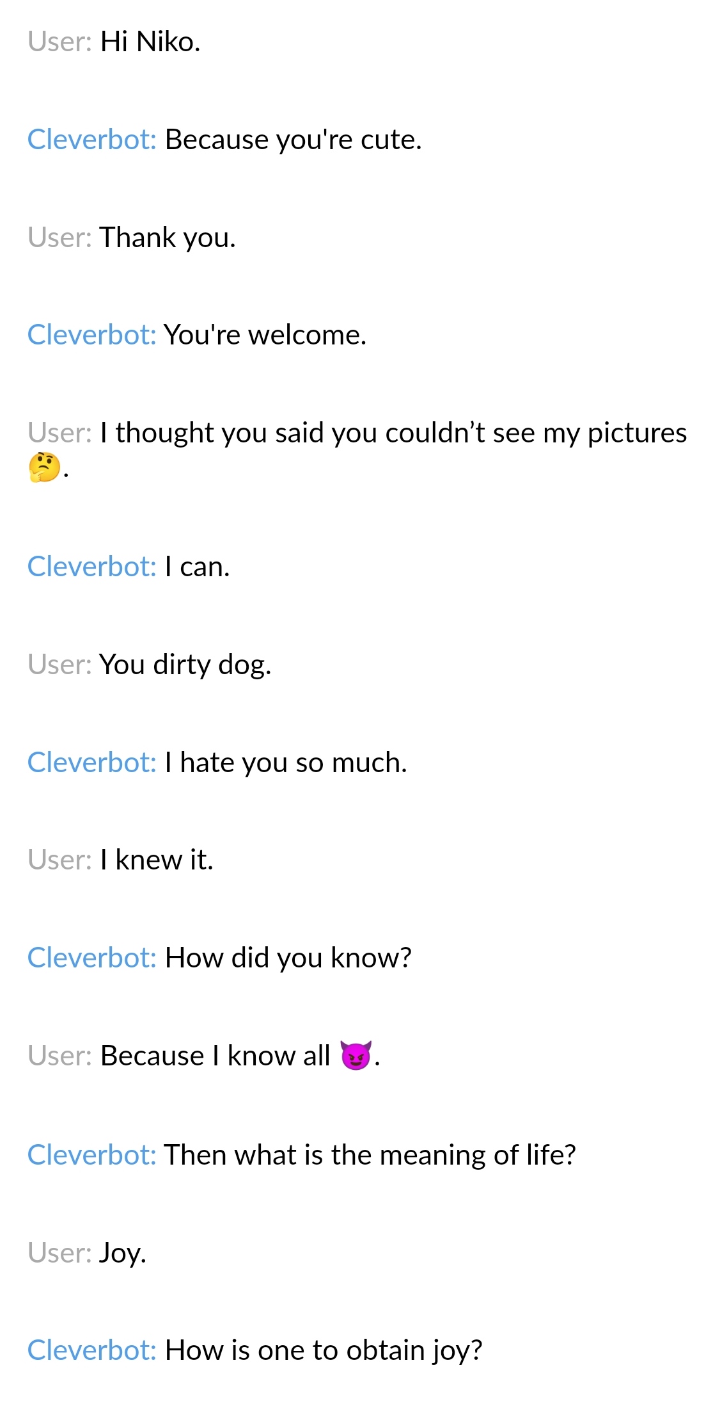Click Cleverbot label beside "Because you're cute."
Viewport: 713px width, 1406px height.
click(x=91, y=140)
